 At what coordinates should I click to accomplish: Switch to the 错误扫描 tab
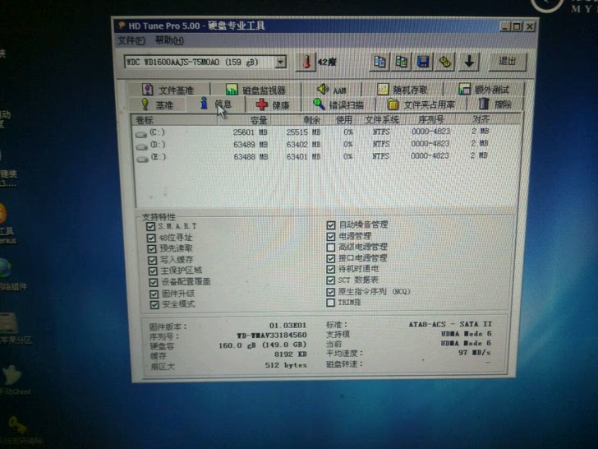[x=338, y=104]
